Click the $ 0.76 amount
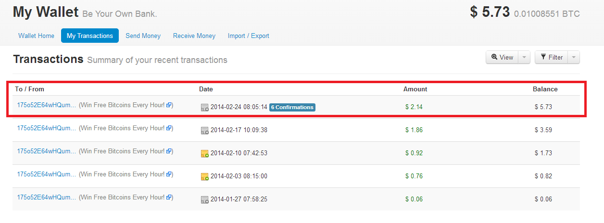The width and height of the screenshot is (604, 223). [414, 176]
